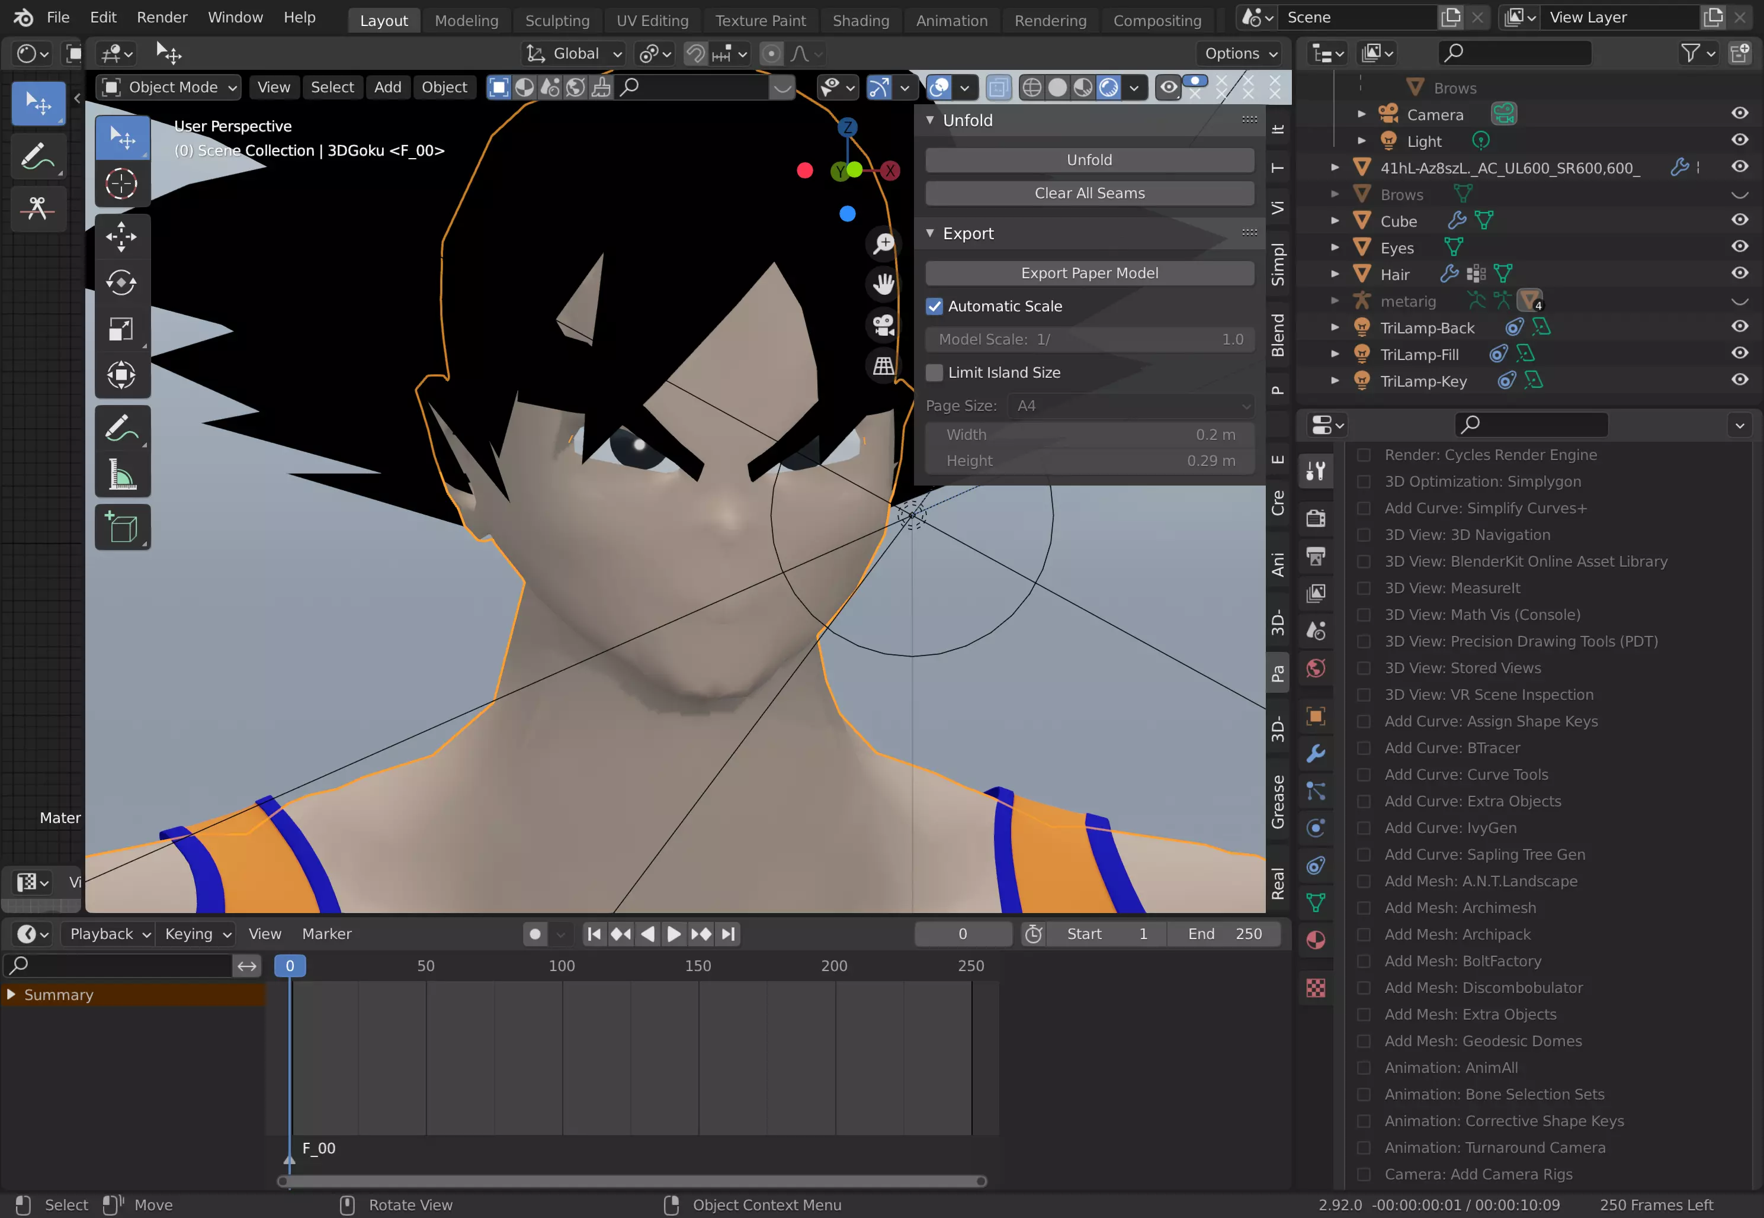Hide Camera object in outliner
This screenshot has height=1218, width=1764.
click(1740, 114)
